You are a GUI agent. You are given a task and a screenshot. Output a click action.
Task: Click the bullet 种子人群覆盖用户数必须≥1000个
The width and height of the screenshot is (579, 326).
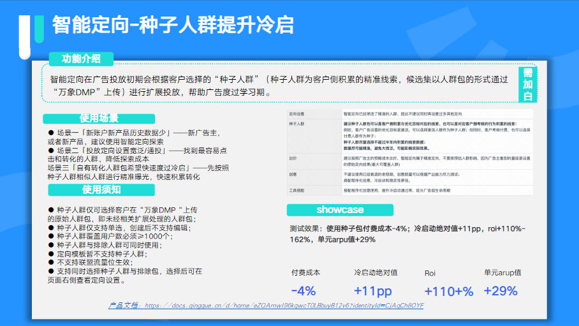(110, 237)
